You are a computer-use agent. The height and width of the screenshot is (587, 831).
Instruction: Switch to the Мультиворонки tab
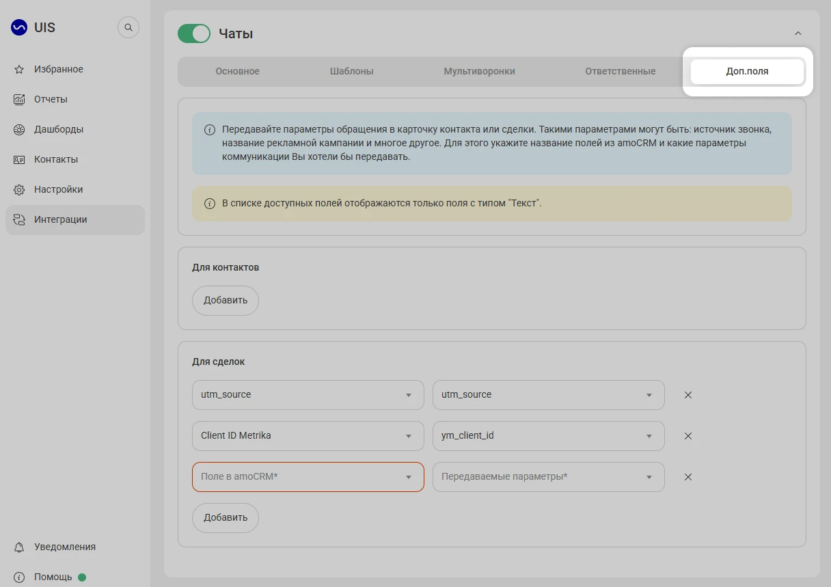(480, 71)
